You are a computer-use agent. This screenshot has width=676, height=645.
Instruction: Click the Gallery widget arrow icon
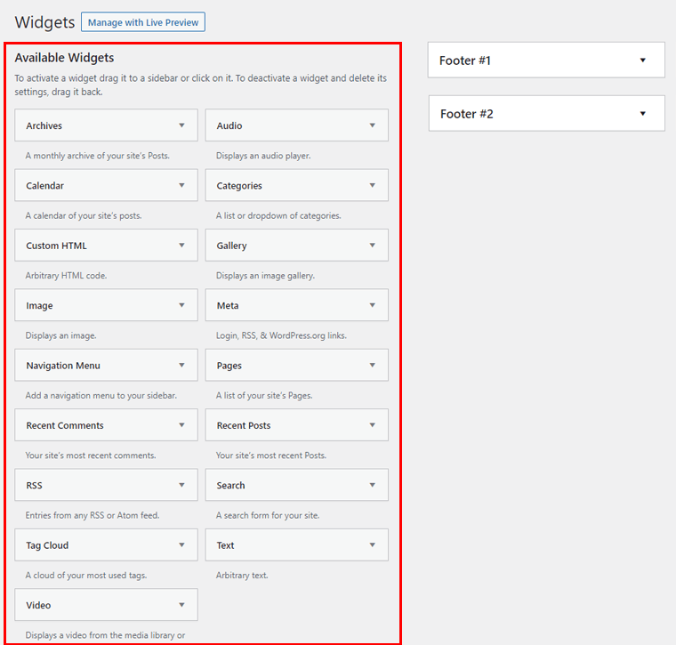pyautogui.click(x=372, y=246)
